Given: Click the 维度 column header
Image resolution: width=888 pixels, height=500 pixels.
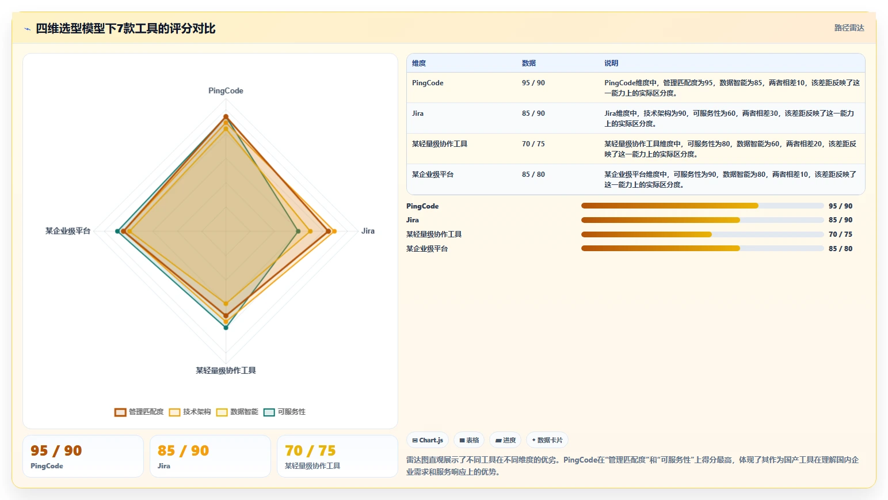Looking at the screenshot, I should (419, 63).
